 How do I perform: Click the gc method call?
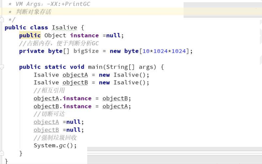tap(63, 146)
